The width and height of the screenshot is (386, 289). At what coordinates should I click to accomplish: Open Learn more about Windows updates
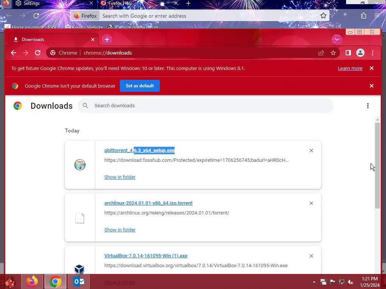[350, 68]
